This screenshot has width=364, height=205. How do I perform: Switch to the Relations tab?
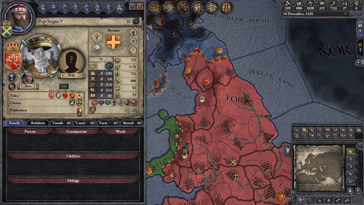(38, 123)
